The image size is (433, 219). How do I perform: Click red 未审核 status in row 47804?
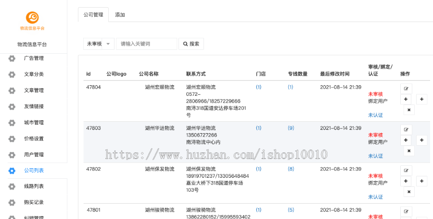click(376, 94)
